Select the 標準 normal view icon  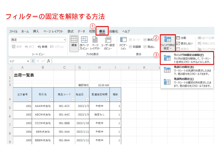(74, 43)
